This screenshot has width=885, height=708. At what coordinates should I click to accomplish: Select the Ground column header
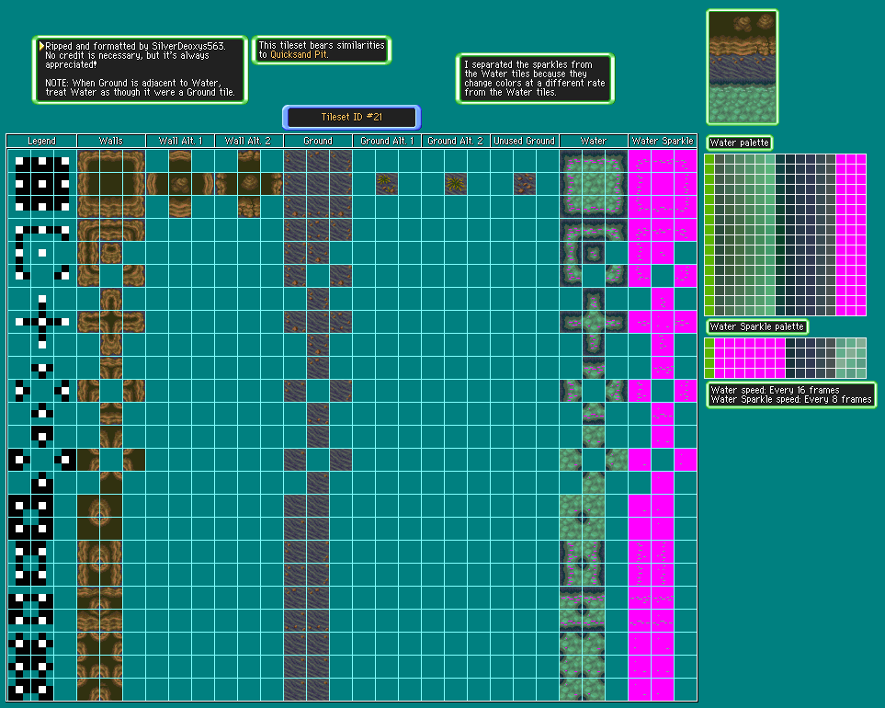[318, 141]
